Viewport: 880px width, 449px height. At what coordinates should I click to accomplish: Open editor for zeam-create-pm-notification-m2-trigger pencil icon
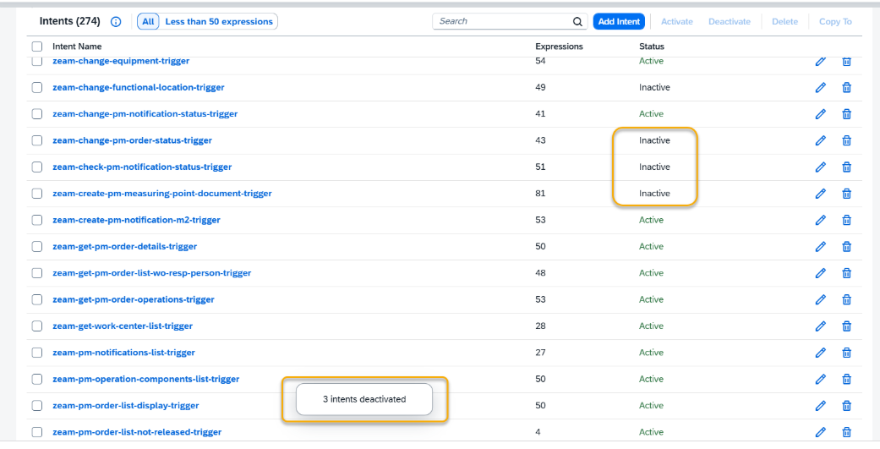[x=820, y=220]
